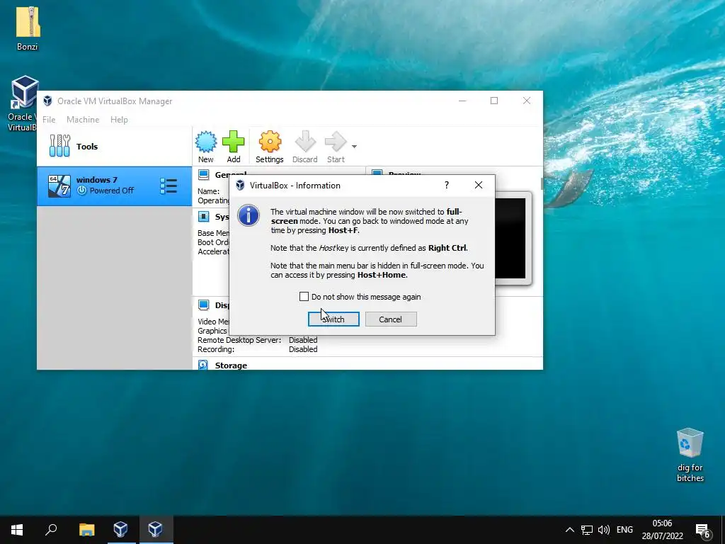Open the recycle bin 'dig for bitches'
The width and height of the screenshot is (725, 544).
tap(690, 455)
